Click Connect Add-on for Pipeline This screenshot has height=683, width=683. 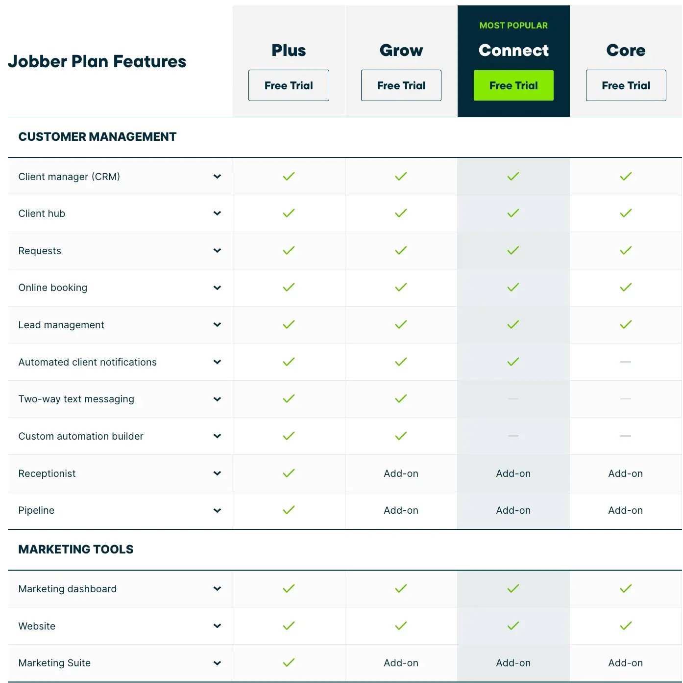coord(513,510)
